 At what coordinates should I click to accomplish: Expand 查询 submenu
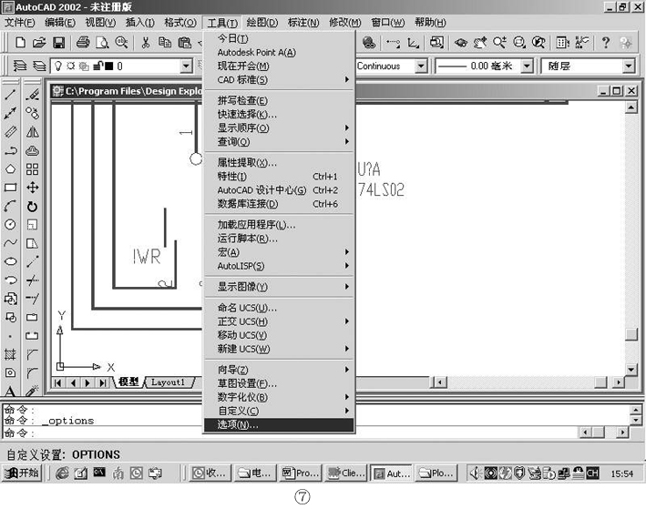pos(280,142)
